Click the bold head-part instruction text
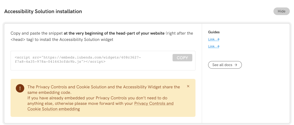The width and height of the screenshot is (294, 125). coord(114,33)
